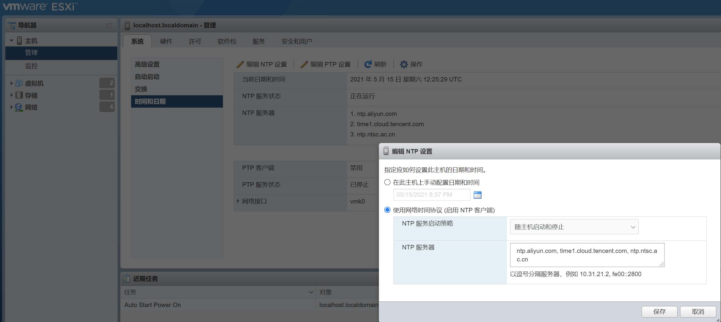This screenshot has height=322, width=721.
Task: Open NTP service startup policy dropdown
Action: 574,227
